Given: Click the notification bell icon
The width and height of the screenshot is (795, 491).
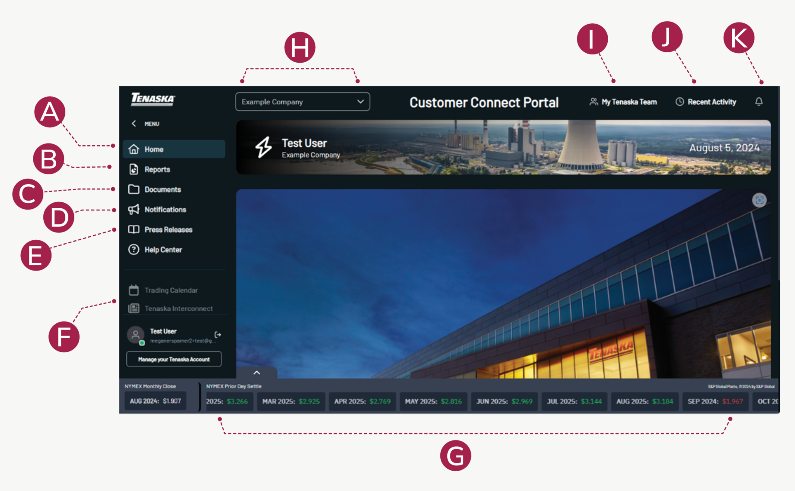Looking at the screenshot, I should (759, 102).
